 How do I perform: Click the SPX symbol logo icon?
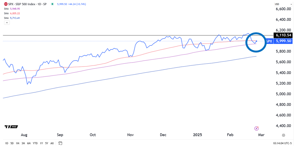(x=6, y=4)
